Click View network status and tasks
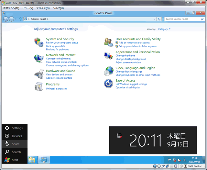207x170 pixels. [62, 62]
